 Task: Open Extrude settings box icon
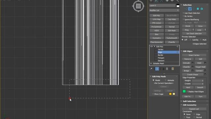(193, 63)
